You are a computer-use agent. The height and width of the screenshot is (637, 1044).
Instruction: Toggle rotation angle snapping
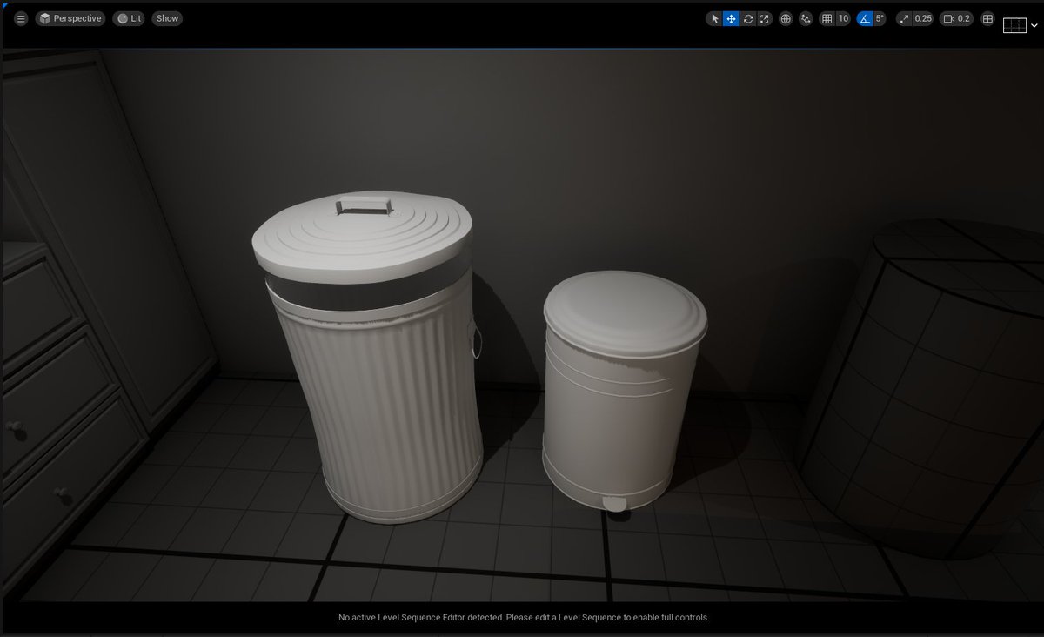865,18
